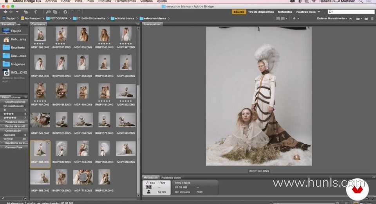
Task: Switch to the 'Palabras clave' tab in bottom panel
Action: (x=171, y=177)
